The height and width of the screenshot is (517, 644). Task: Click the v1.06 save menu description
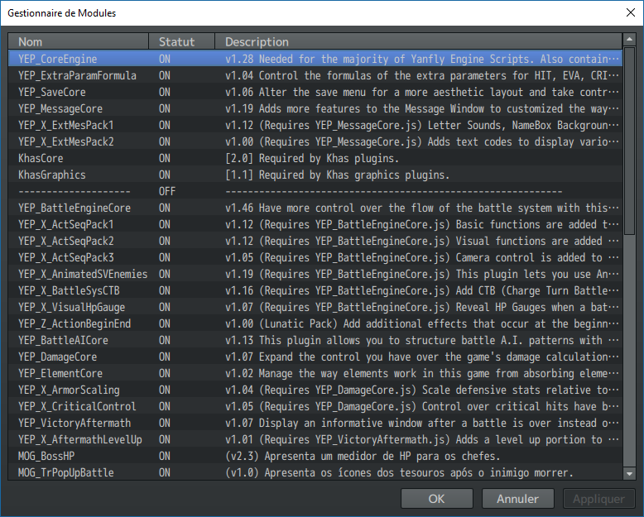(x=422, y=92)
